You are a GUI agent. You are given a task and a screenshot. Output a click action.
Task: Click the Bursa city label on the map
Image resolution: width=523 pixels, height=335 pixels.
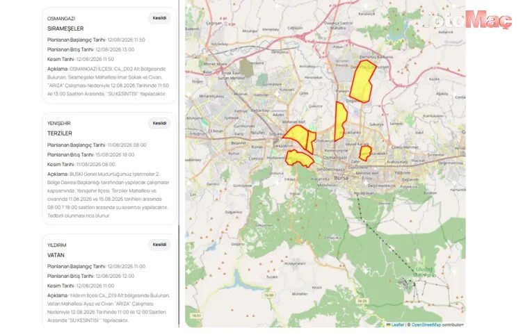click(341, 178)
